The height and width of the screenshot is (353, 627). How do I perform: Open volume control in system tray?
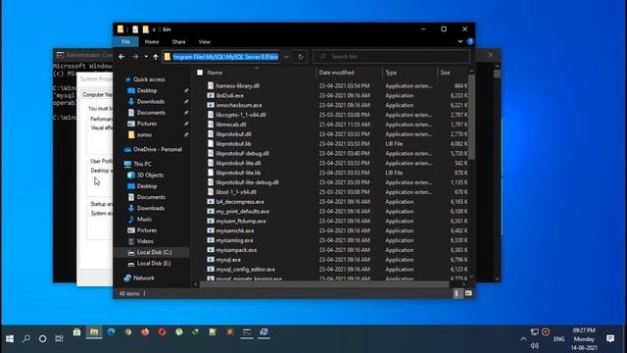tap(535, 346)
